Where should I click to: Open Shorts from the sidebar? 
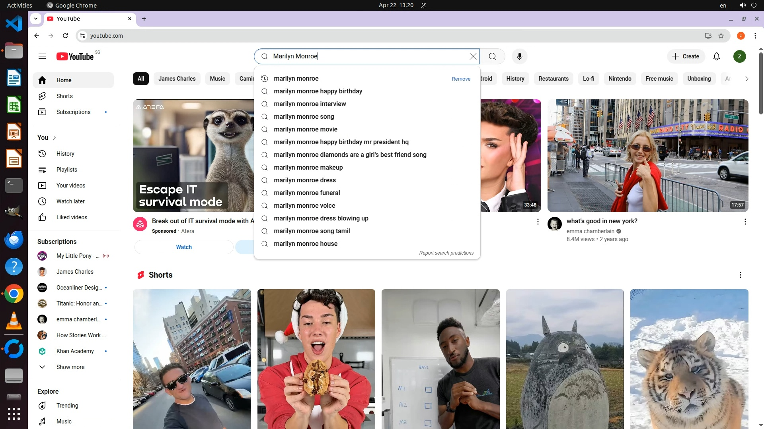pyautogui.click(x=64, y=96)
